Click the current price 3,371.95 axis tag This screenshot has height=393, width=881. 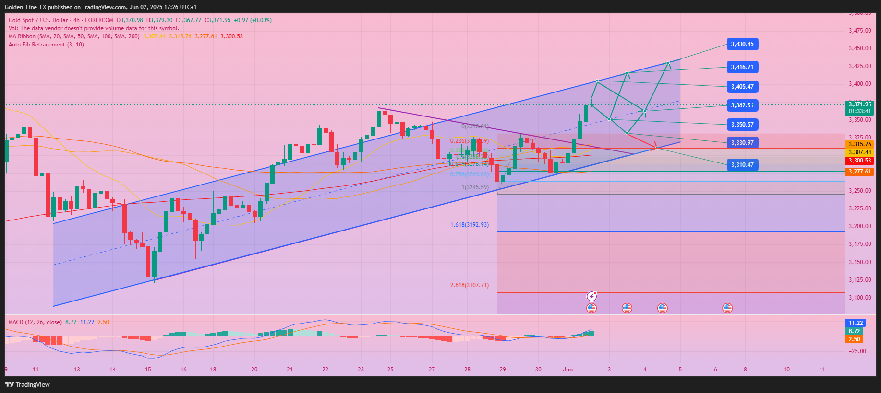859,104
